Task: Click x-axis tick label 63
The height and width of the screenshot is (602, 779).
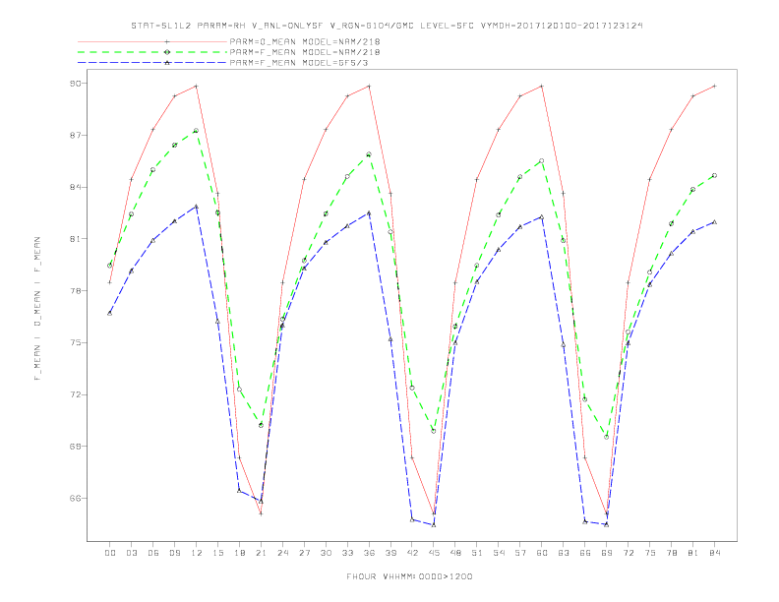Action: tap(564, 553)
